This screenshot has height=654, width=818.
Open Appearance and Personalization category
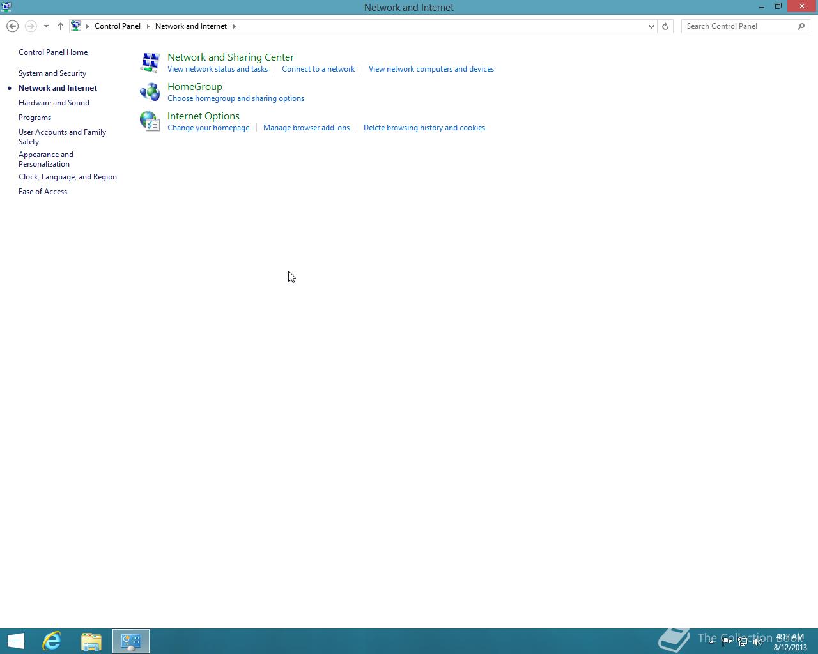click(46, 159)
